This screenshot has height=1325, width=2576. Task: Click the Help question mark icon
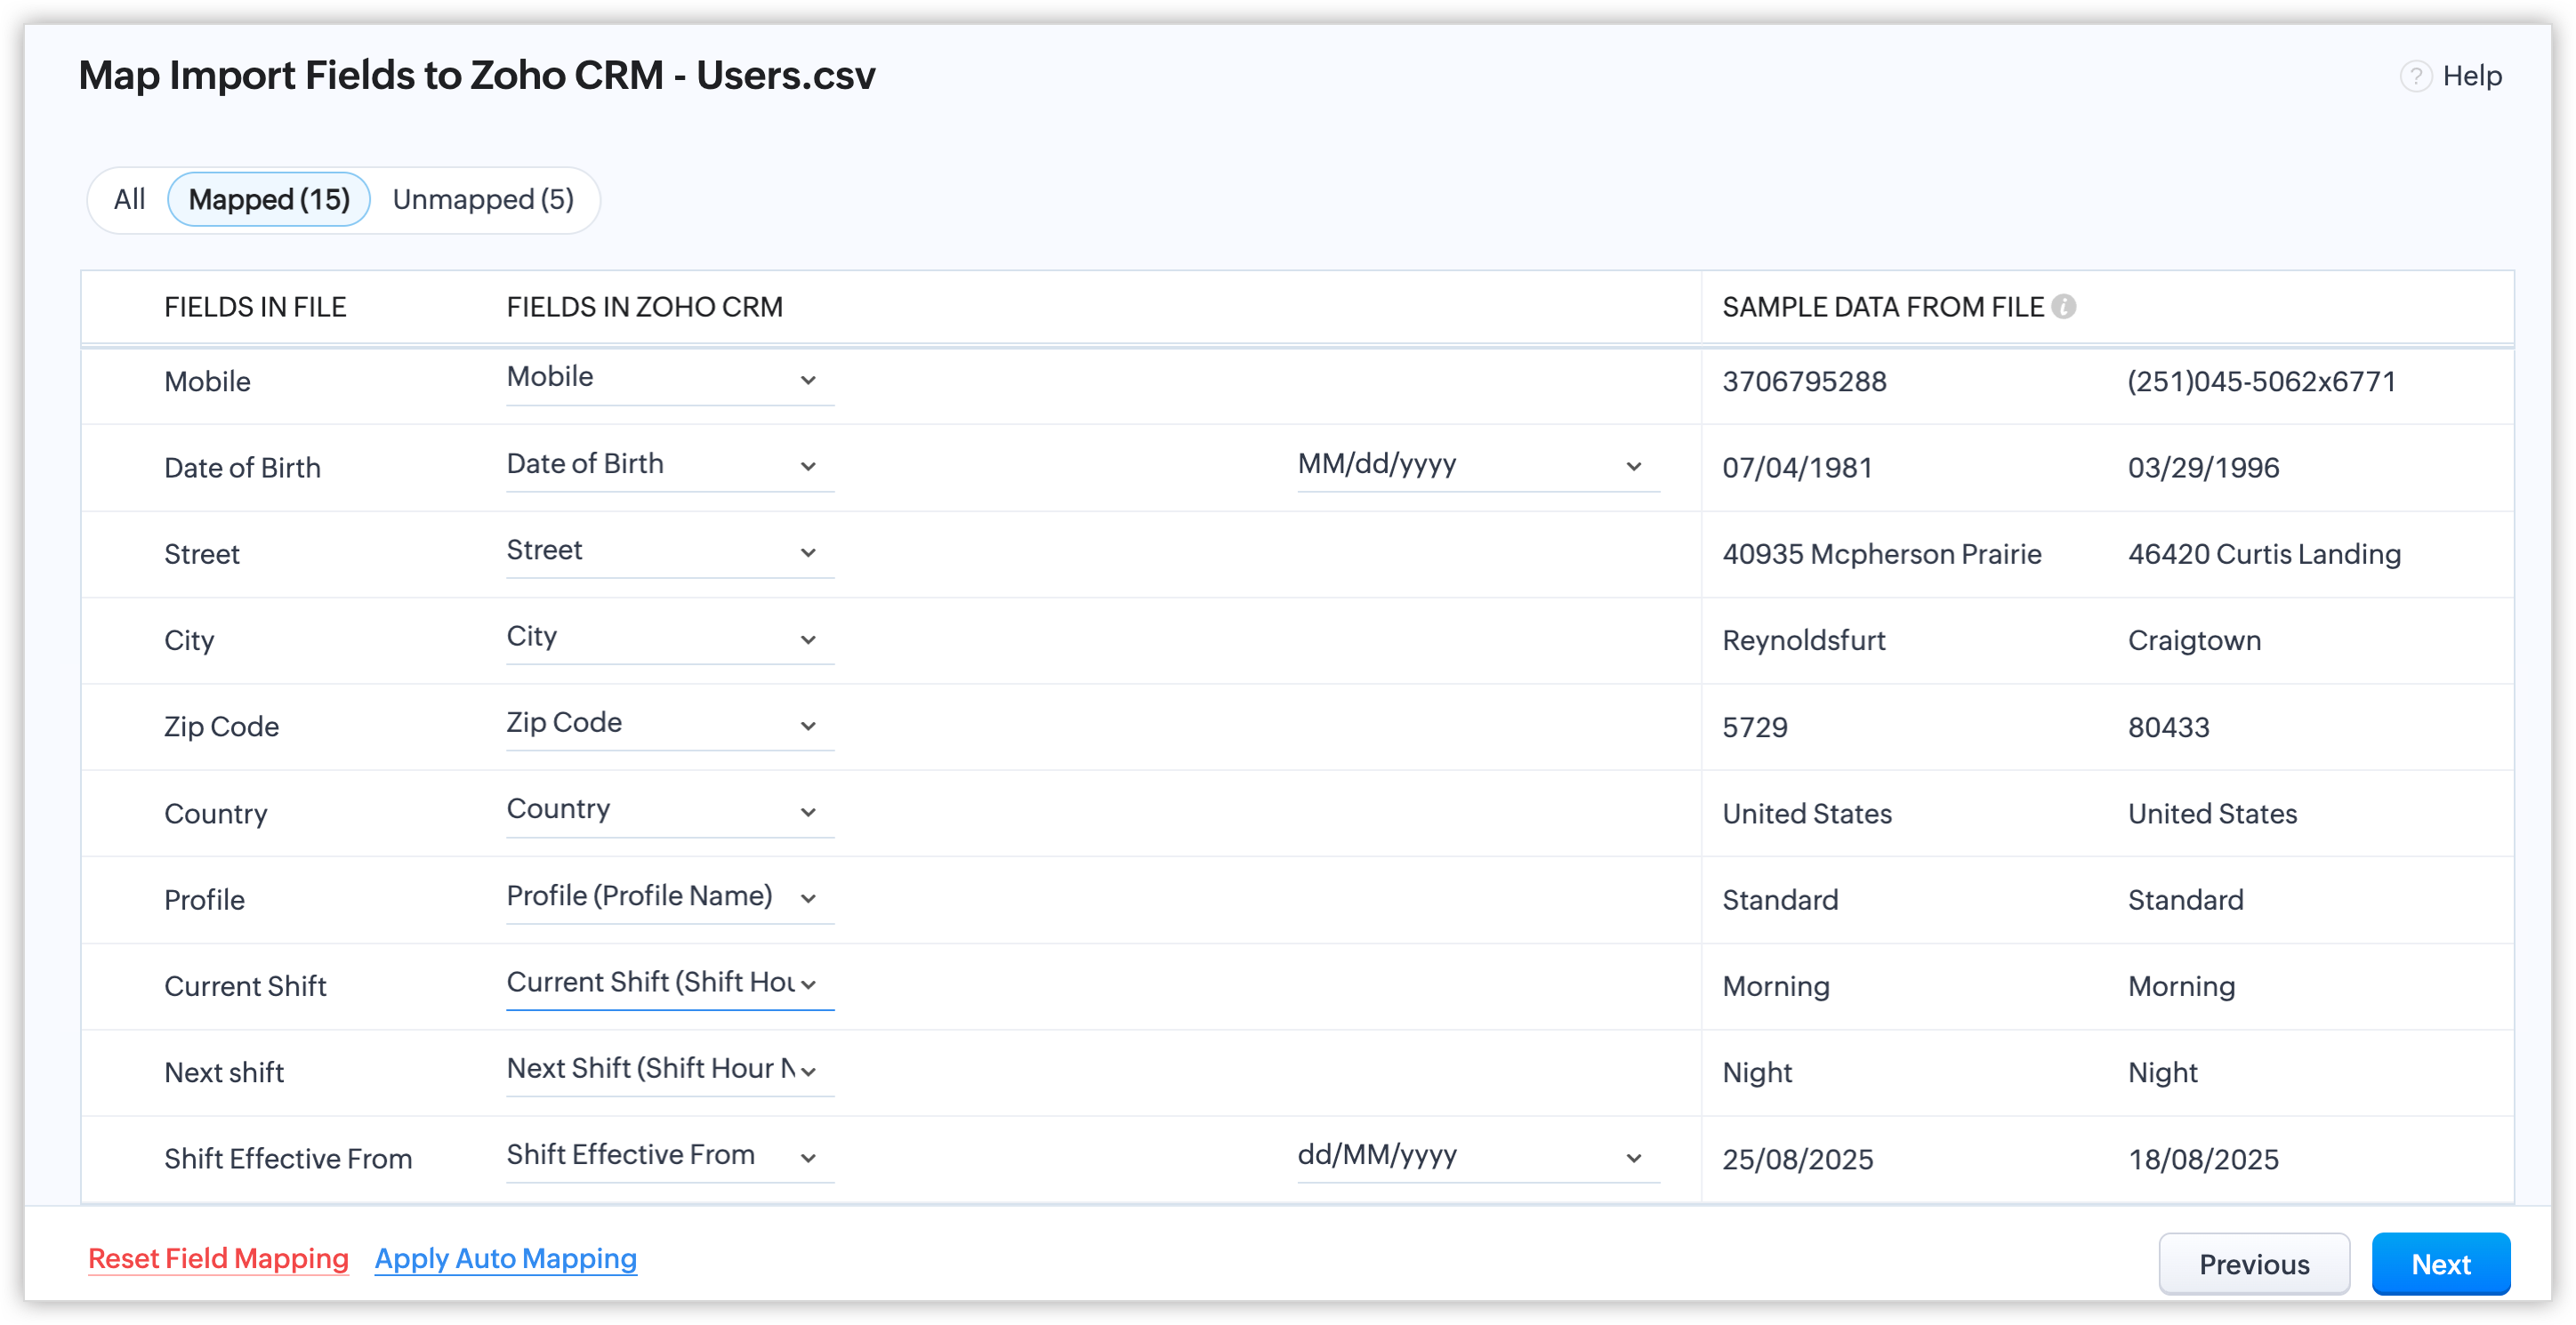(x=2415, y=76)
